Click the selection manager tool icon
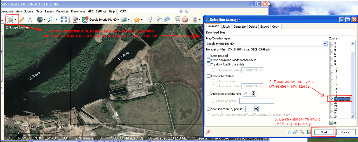The height and width of the screenshot is (142, 358). point(10,20)
